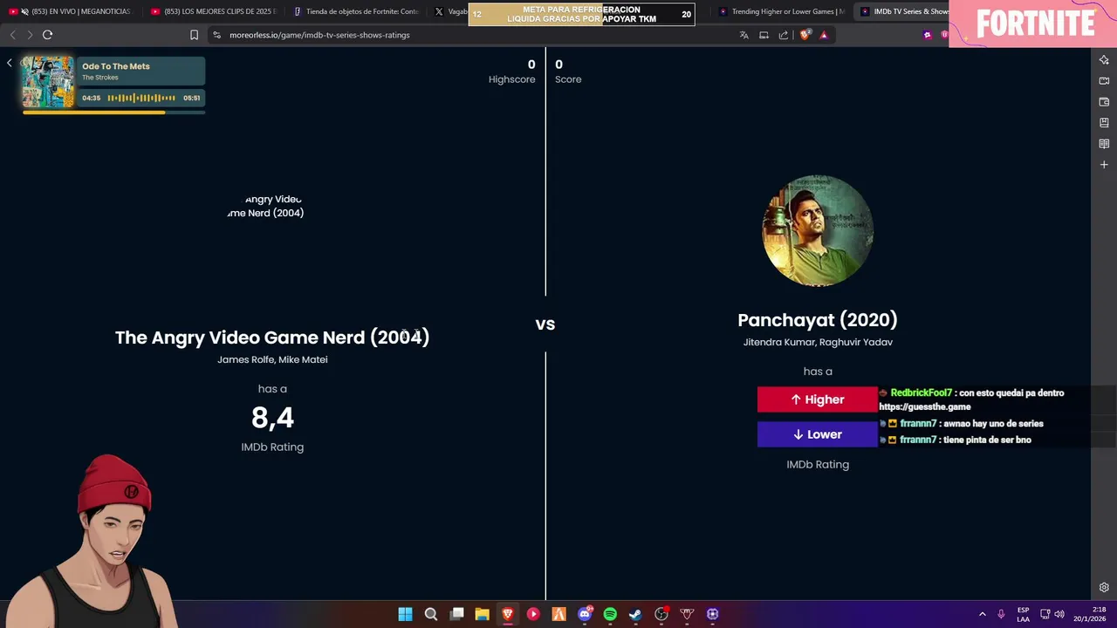Open reading list sidebar icon

(1104, 144)
